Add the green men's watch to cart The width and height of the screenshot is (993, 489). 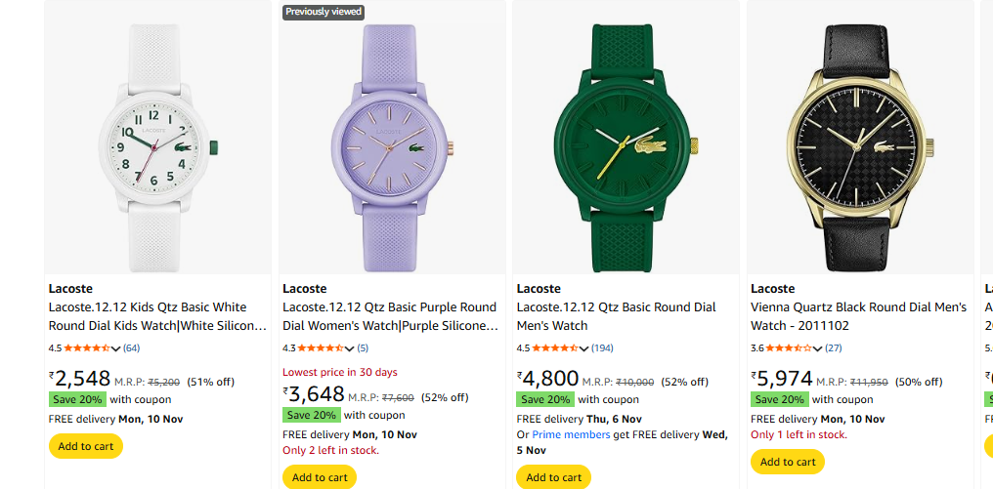(x=554, y=477)
